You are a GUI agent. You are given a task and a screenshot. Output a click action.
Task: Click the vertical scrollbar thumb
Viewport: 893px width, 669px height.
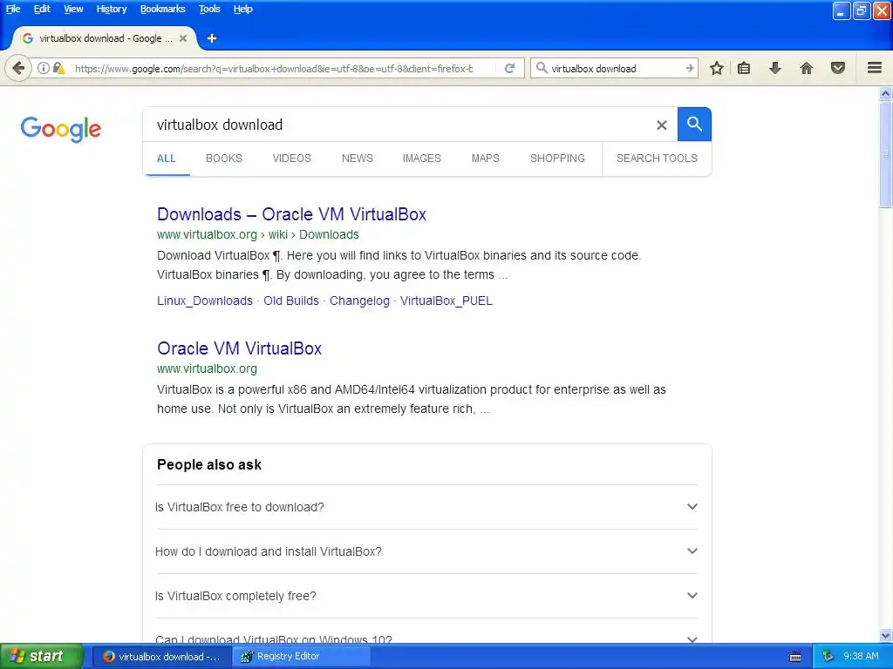point(885,155)
